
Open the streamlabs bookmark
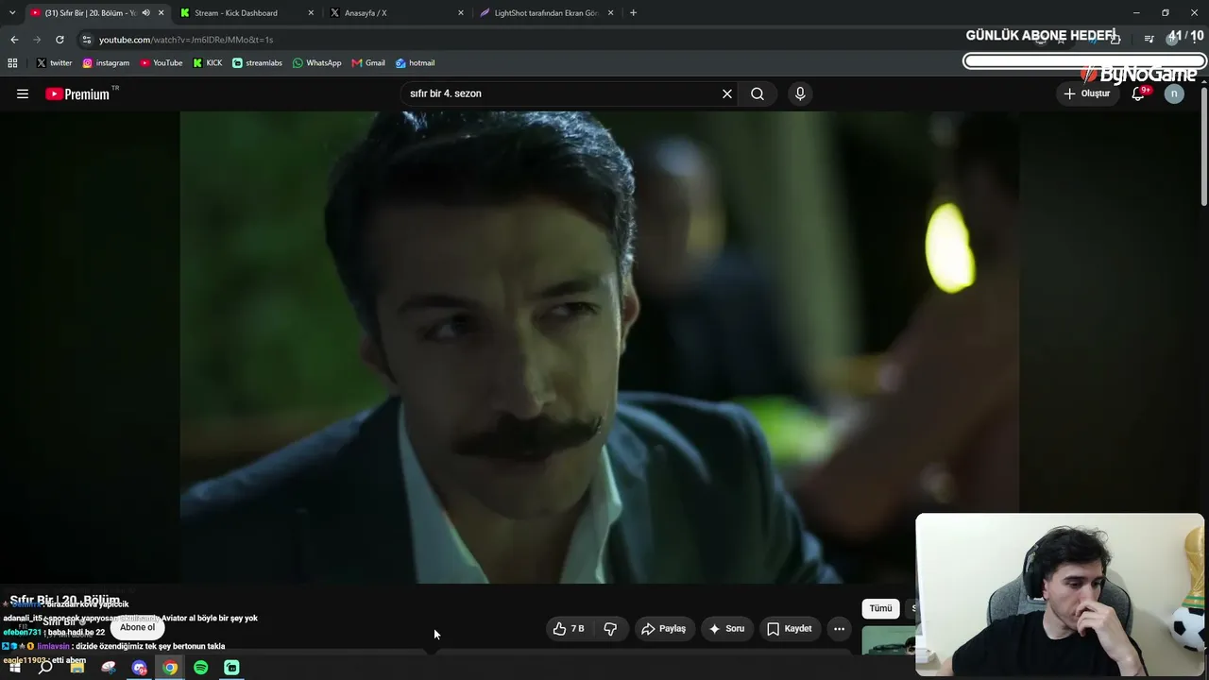click(257, 63)
